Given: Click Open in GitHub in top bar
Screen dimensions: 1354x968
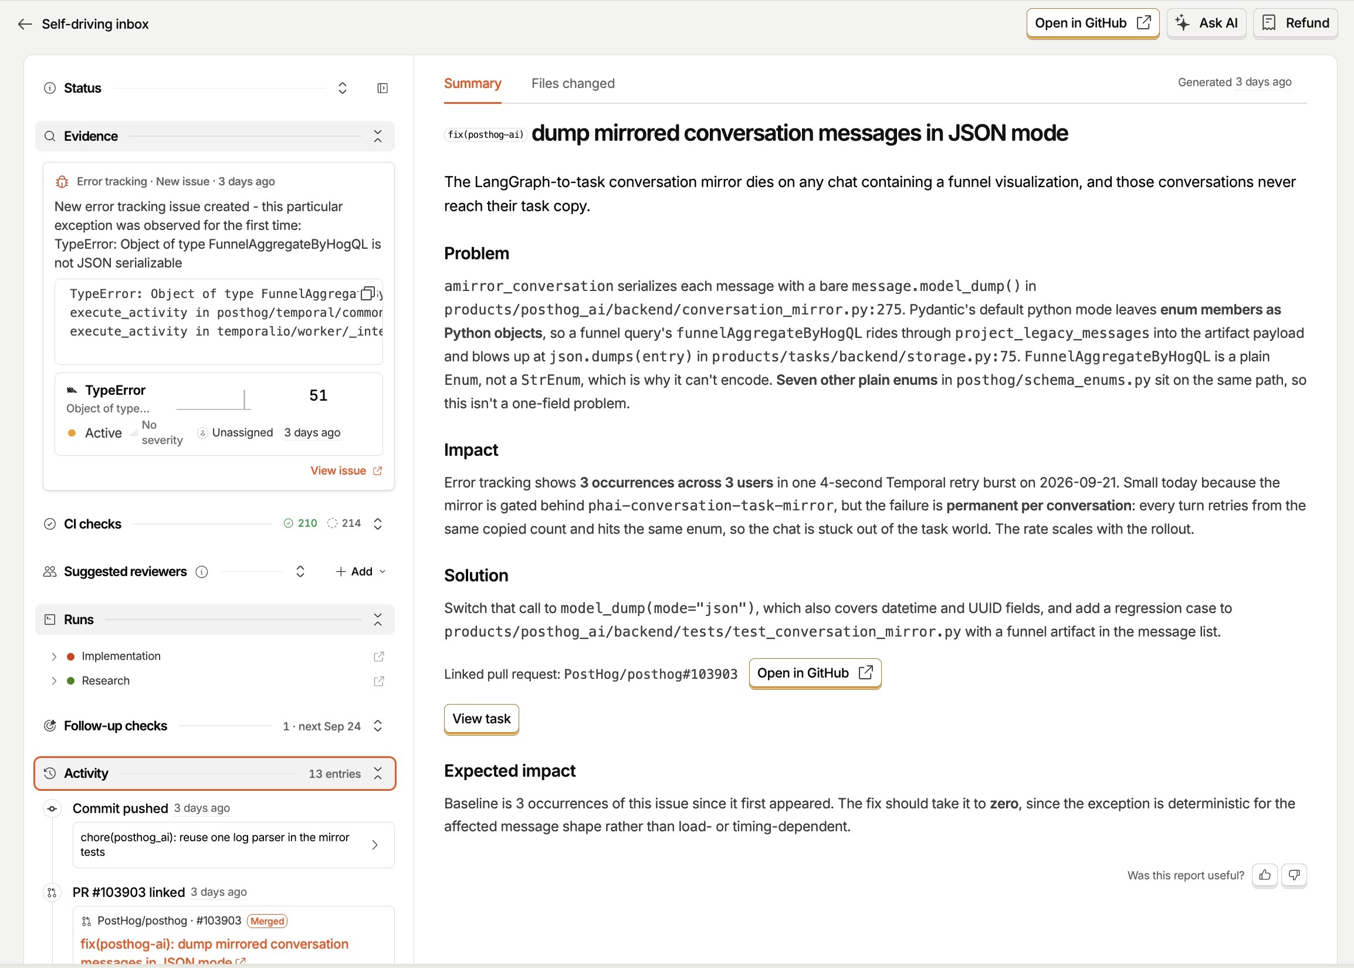Looking at the screenshot, I should click(1092, 23).
